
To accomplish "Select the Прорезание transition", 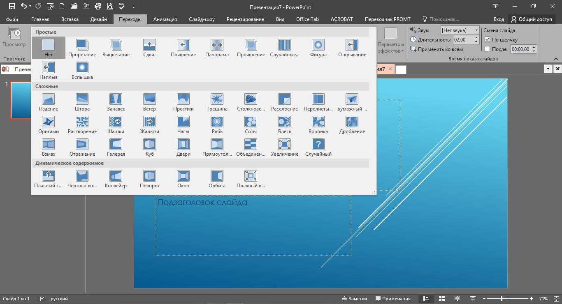I will click(82, 48).
